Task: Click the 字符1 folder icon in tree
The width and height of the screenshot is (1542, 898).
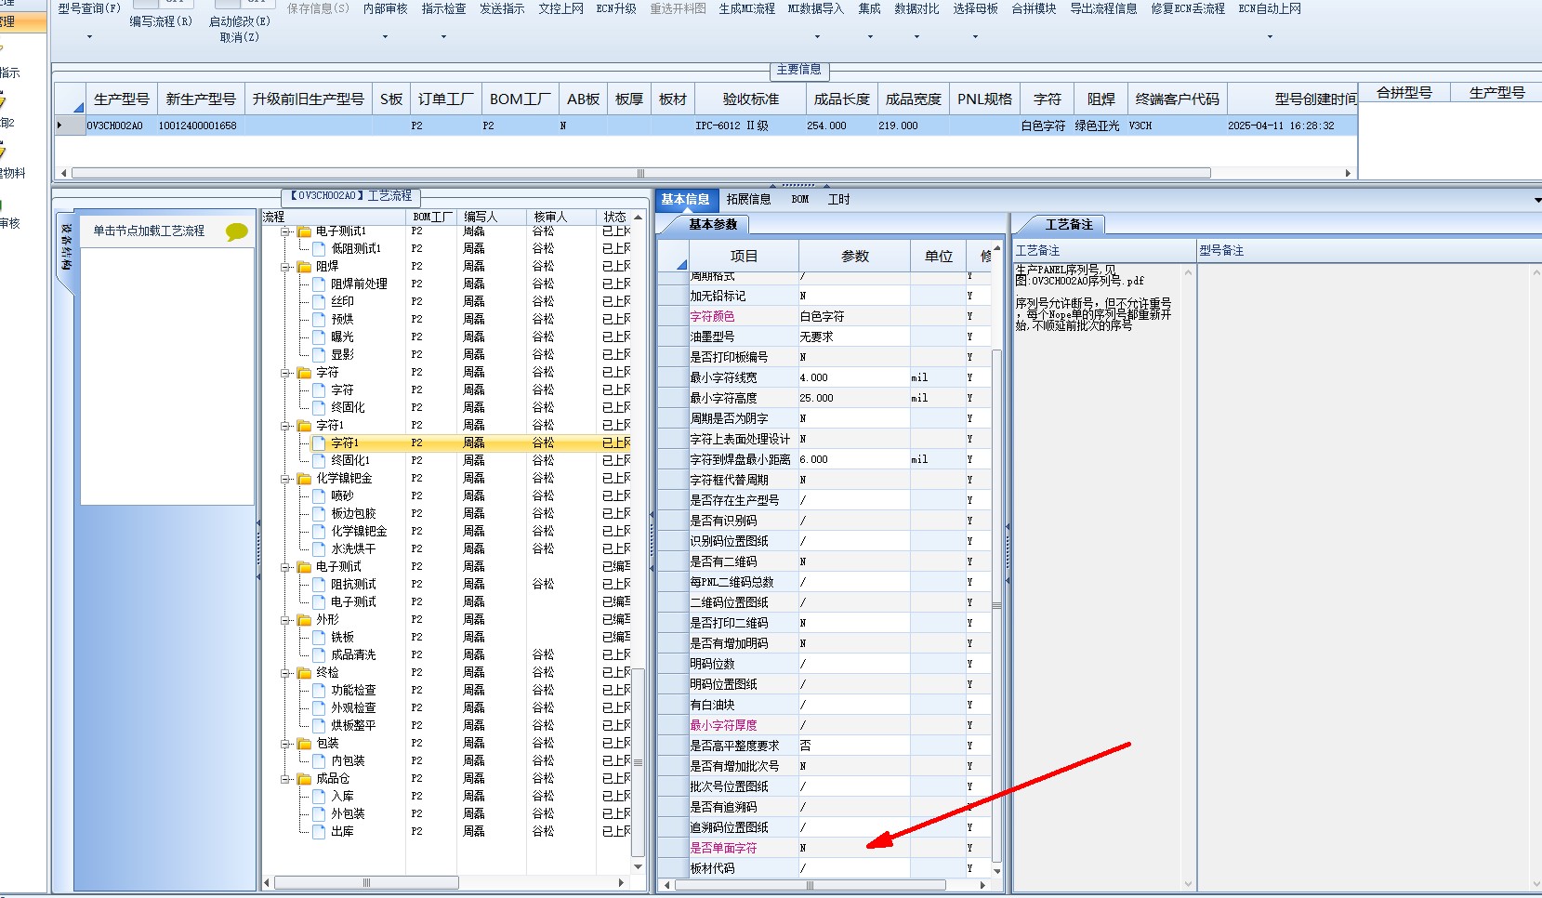Action: pyautogui.click(x=304, y=426)
